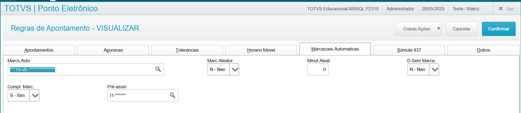The width and height of the screenshot is (521, 113).
Task: Go to the Horario Movel tab
Action: [261, 50]
